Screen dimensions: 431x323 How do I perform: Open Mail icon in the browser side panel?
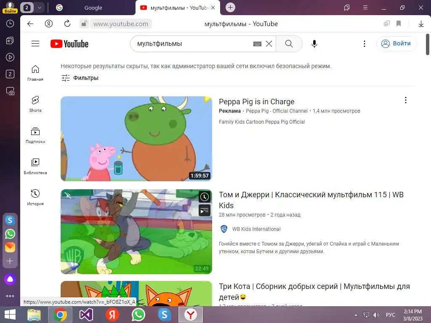[10, 247]
